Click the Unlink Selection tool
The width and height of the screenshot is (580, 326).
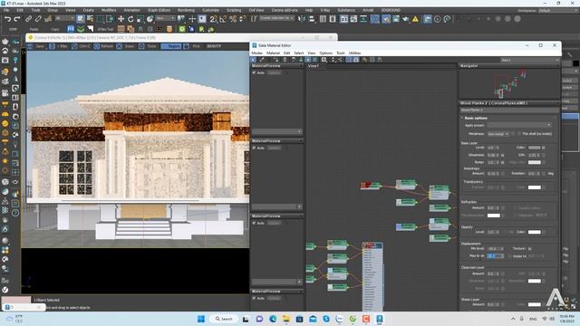[x=38, y=18]
